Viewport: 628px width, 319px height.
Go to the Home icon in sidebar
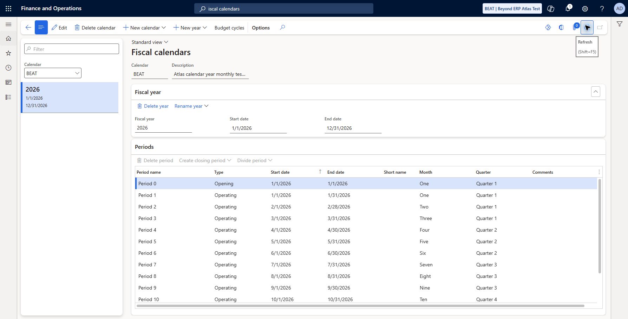click(x=8, y=39)
